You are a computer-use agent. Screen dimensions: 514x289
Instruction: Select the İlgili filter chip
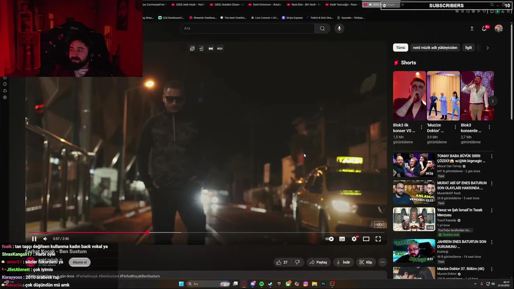point(469,47)
